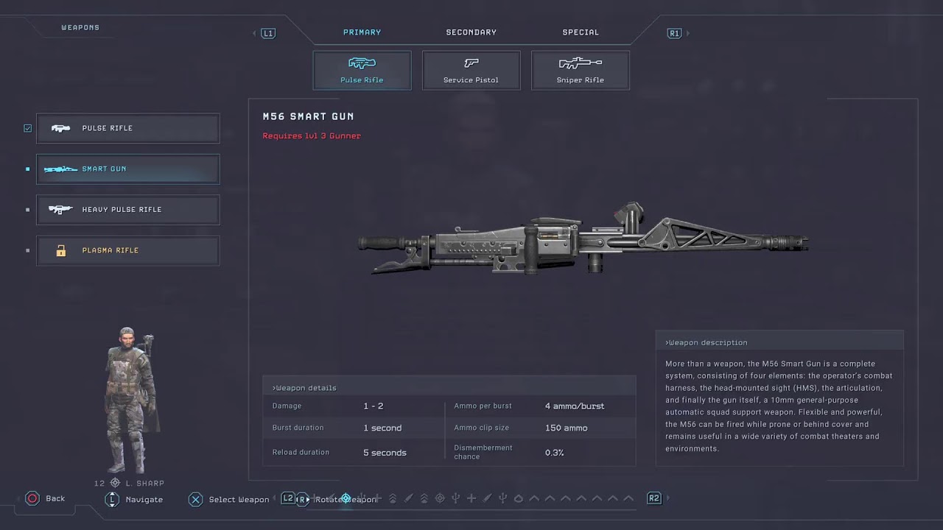Select the Sniper Rifle special slot card
The width and height of the screenshot is (943, 530).
(x=580, y=70)
